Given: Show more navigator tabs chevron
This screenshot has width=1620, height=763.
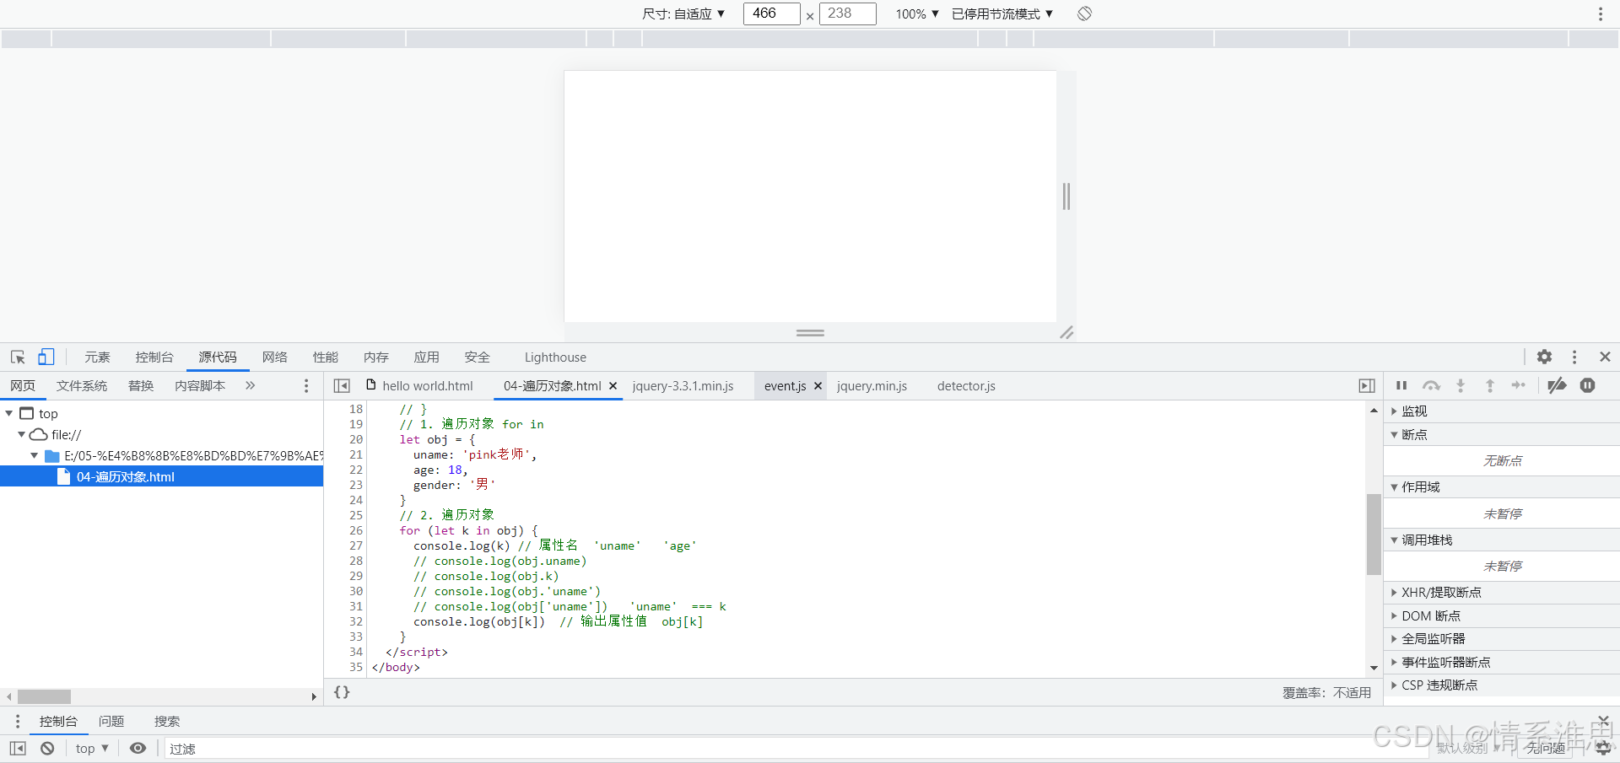Looking at the screenshot, I should coord(250,385).
